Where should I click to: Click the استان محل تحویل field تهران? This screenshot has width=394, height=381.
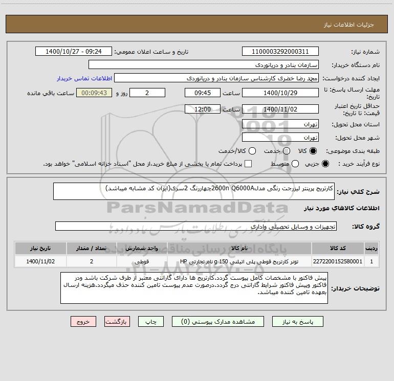[280, 124]
